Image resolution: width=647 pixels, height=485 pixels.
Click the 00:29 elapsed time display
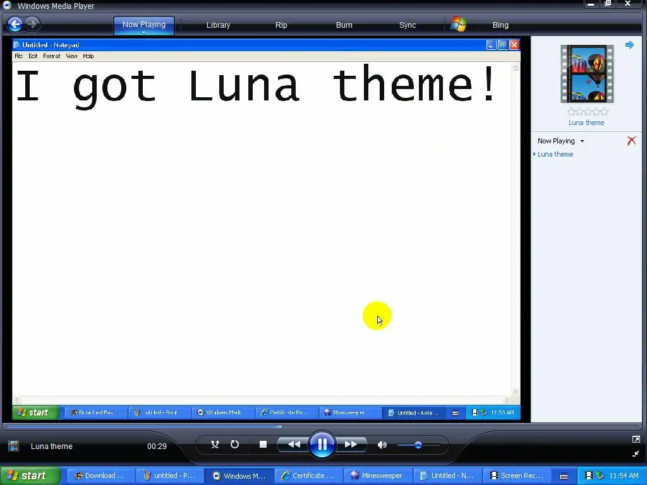click(x=157, y=446)
